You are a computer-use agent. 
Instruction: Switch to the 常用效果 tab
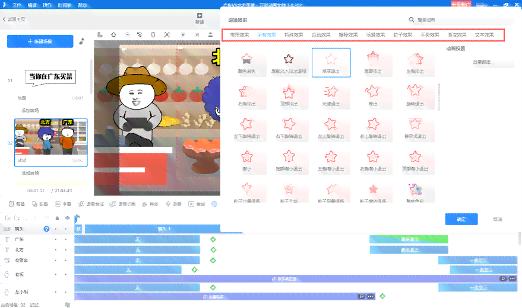pyautogui.click(x=239, y=35)
